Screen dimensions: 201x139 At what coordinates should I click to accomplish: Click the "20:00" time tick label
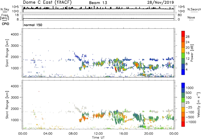click(x=148, y=134)
